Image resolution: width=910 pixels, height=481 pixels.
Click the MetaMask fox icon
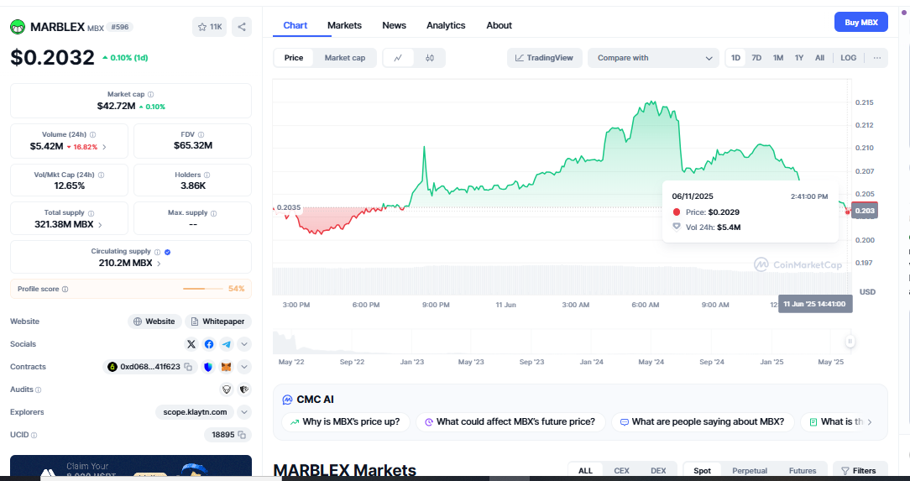pos(227,367)
